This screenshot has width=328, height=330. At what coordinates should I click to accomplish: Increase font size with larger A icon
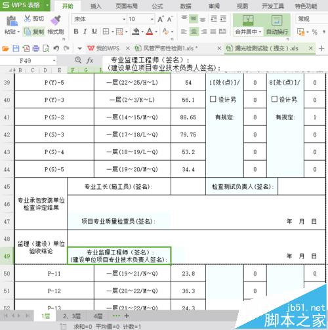tap(161, 19)
